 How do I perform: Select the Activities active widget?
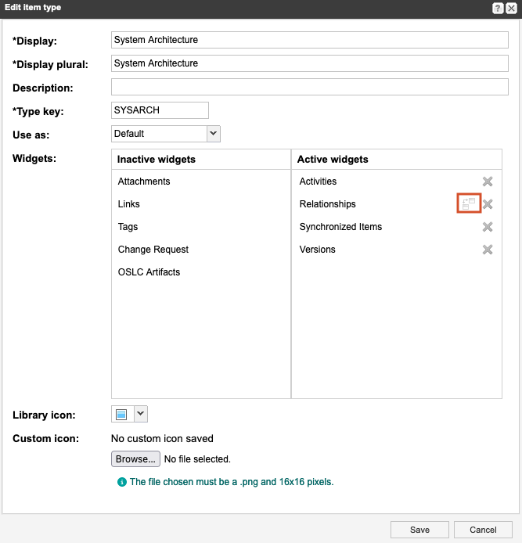point(318,181)
